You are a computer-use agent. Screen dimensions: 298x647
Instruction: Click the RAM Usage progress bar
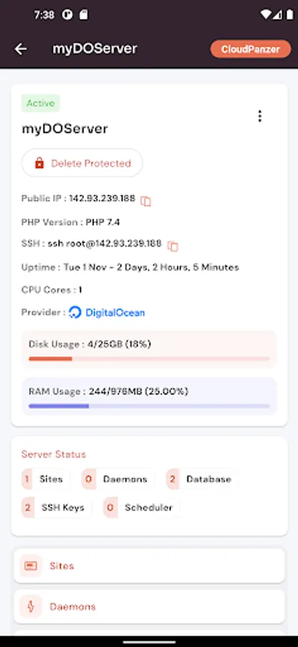pyautogui.click(x=149, y=406)
